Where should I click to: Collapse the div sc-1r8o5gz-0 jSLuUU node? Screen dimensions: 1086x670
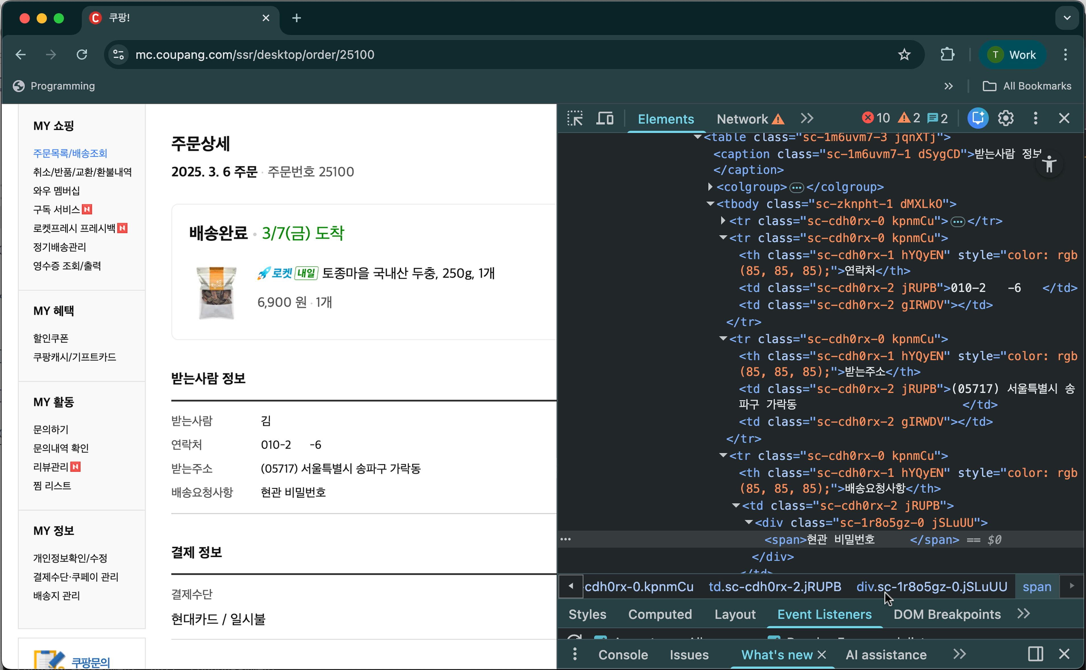coord(749,522)
